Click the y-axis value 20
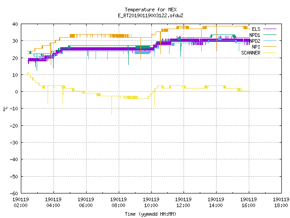Image resolution: width=290 pixels, height=218 pixels. 15,58
